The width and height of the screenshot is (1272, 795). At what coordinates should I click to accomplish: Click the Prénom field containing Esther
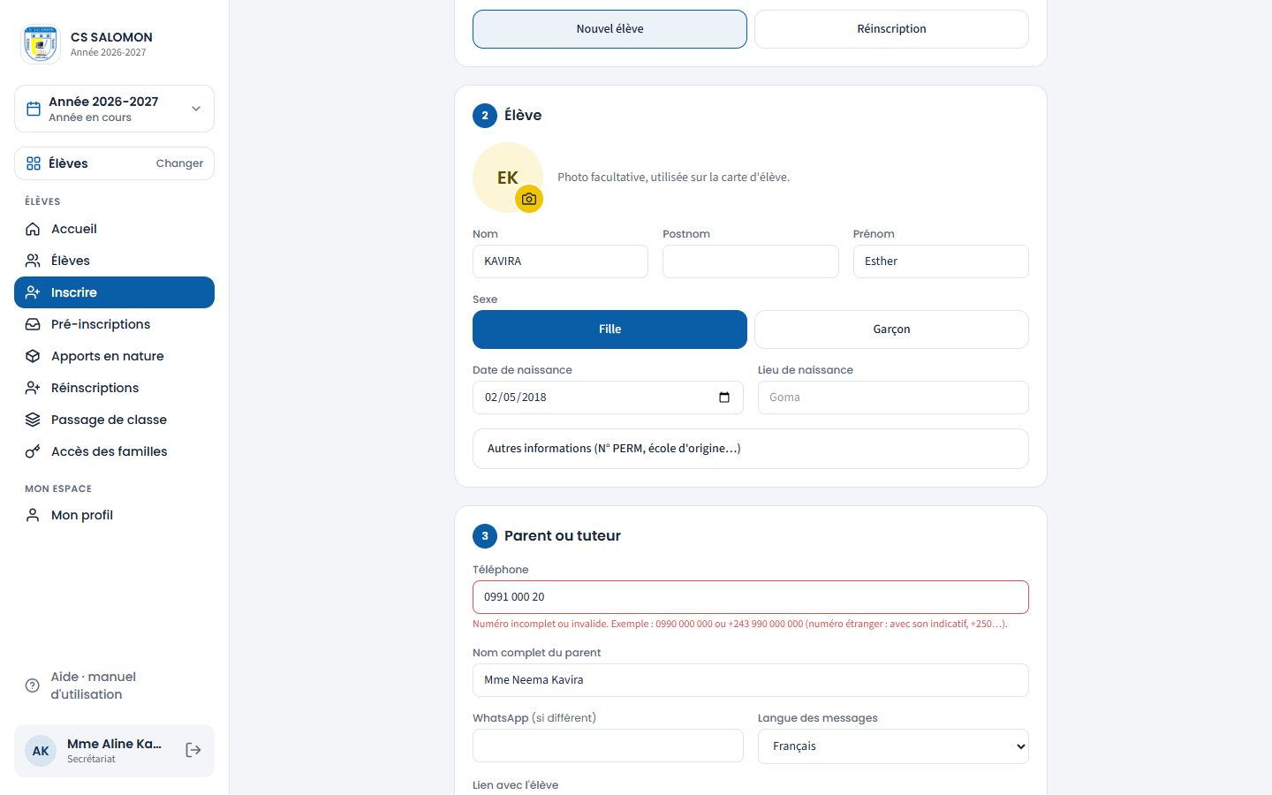tap(941, 261)
